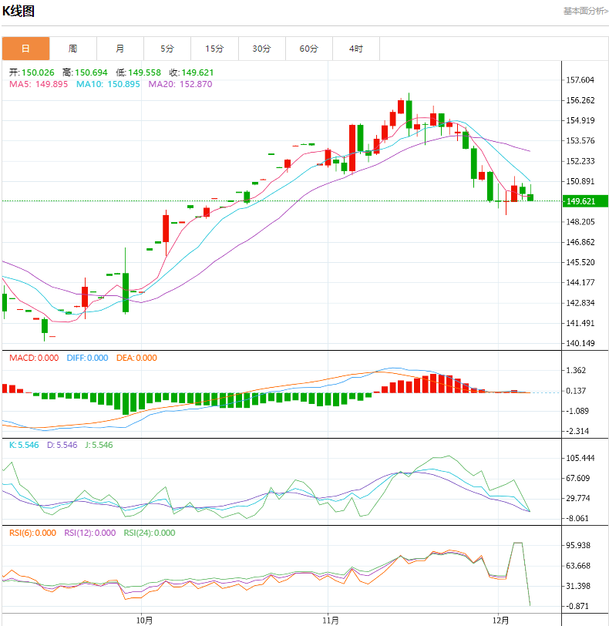Switch to the 月 monthly tab
This screenshot has width=609, height=626.
pos(120,49)
